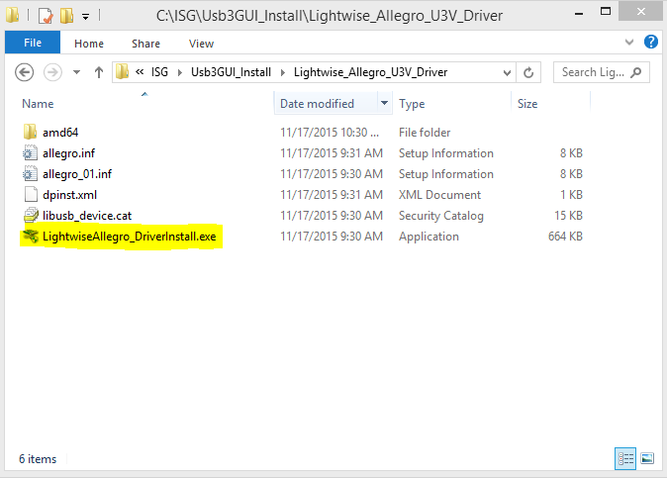667x478 pixels.
Task: Open the Customize Quick Access Toolbar dropdown
Action: coord(85,17)
